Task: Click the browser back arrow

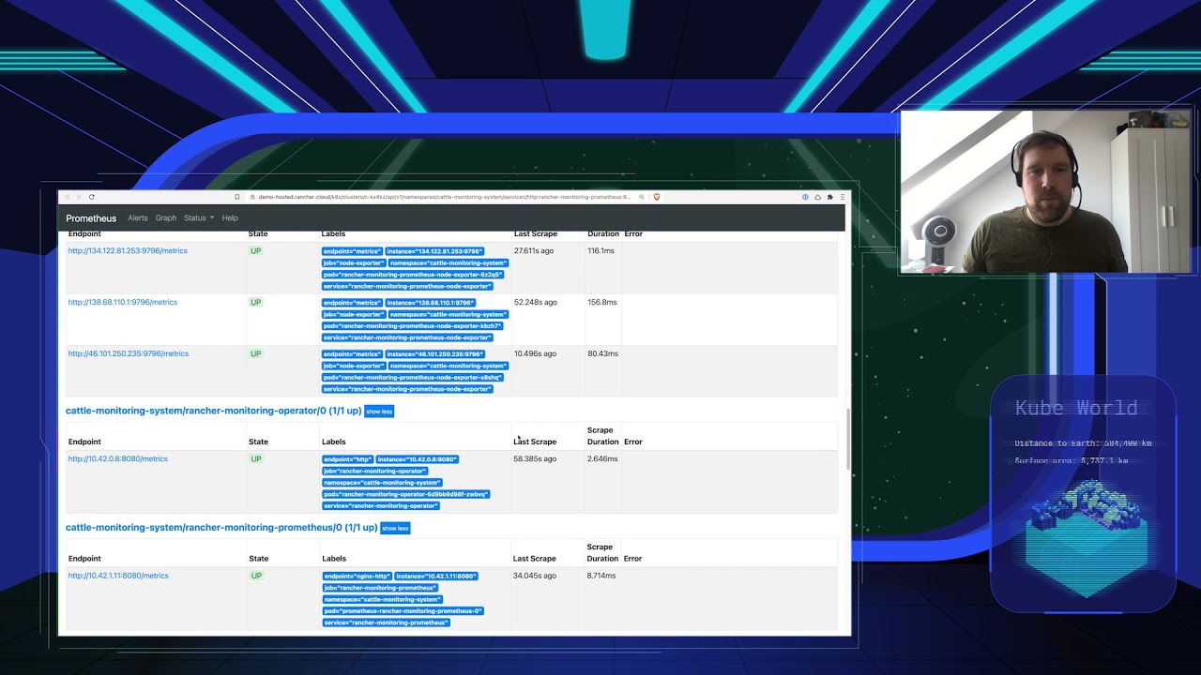Action: click(x=68, y=197)
